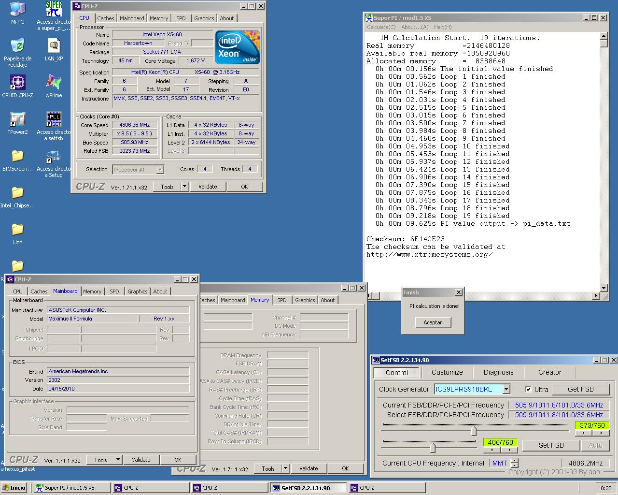Image resolution: width=618 pixels, height=495 pixels.
Task: Click Aceptar in the Finish dialog
Action: pos(433,322)
